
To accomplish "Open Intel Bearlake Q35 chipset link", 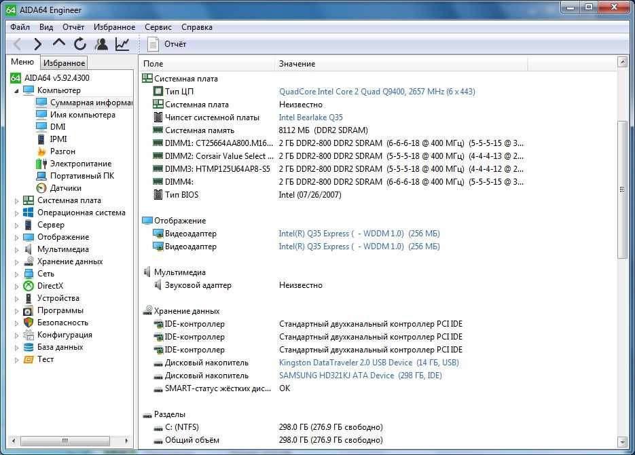I will [x=310, y=117].
